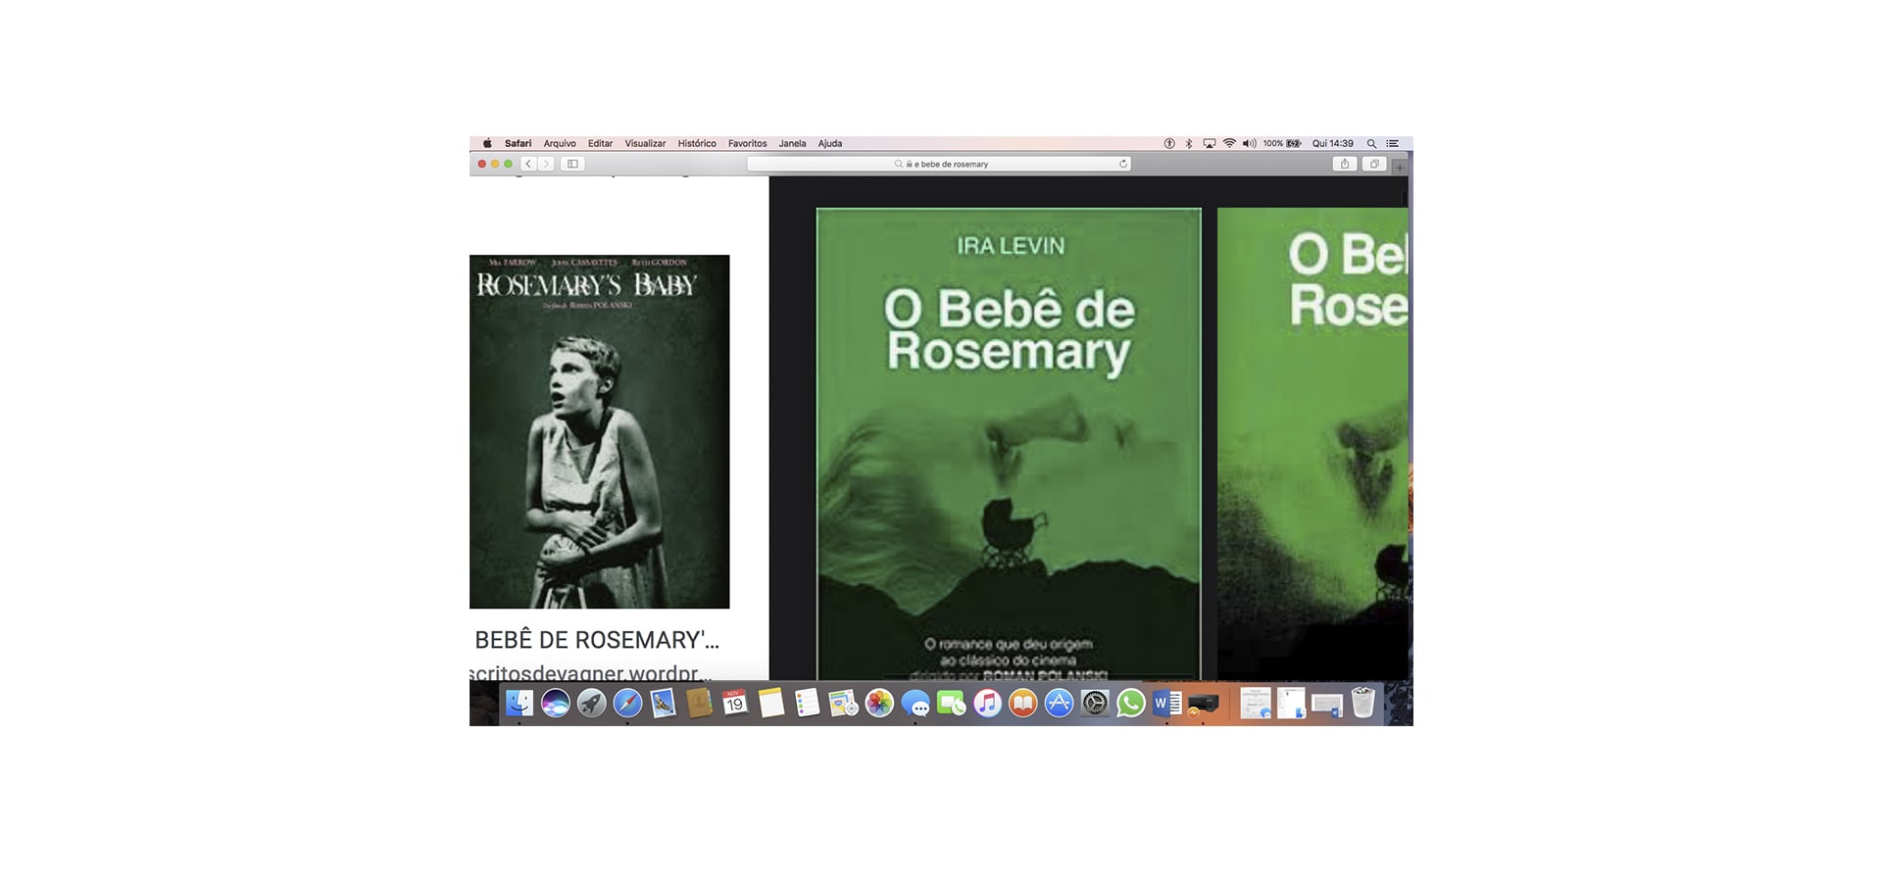Open the Janela menu
This screenshot has width=1882, height=882.
coord(792,143)
